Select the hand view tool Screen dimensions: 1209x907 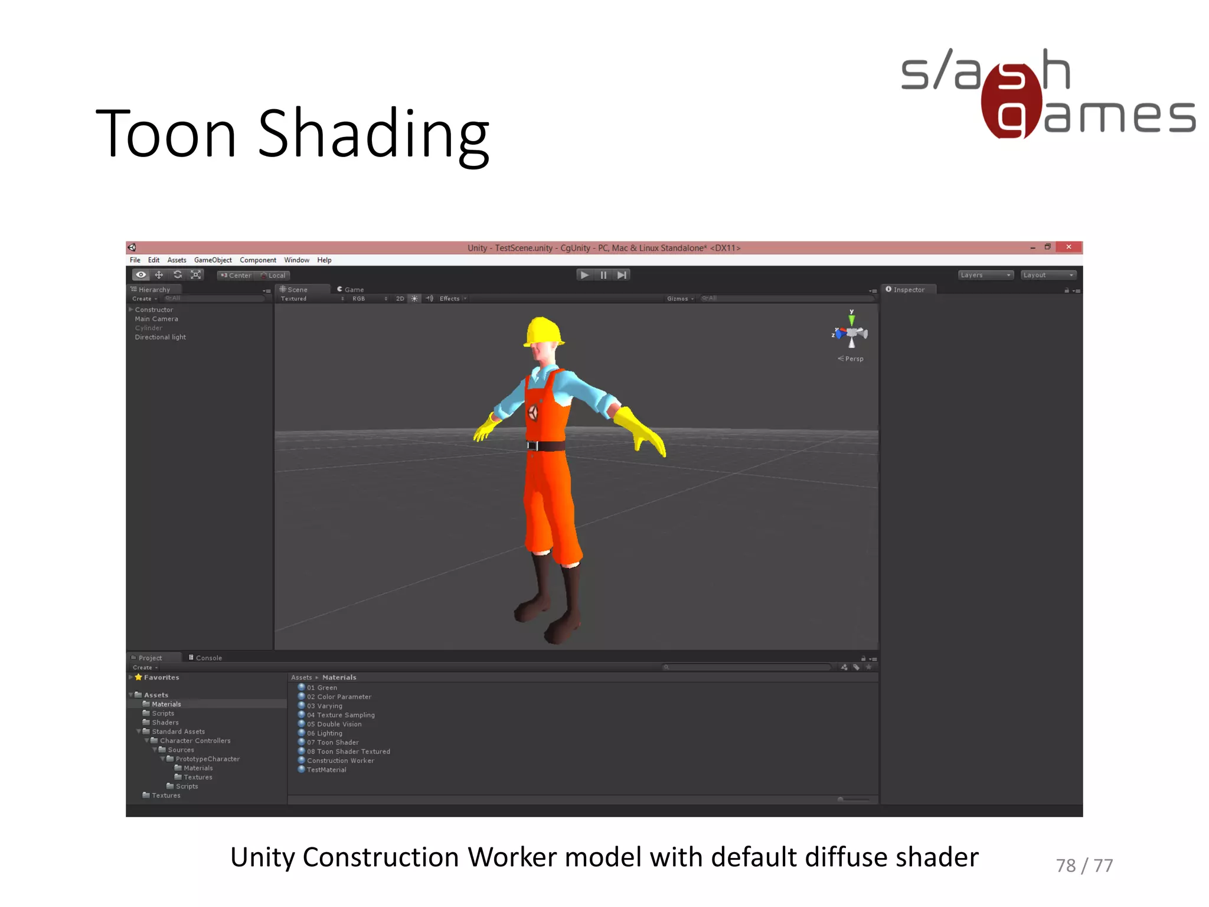click(140, 275)
